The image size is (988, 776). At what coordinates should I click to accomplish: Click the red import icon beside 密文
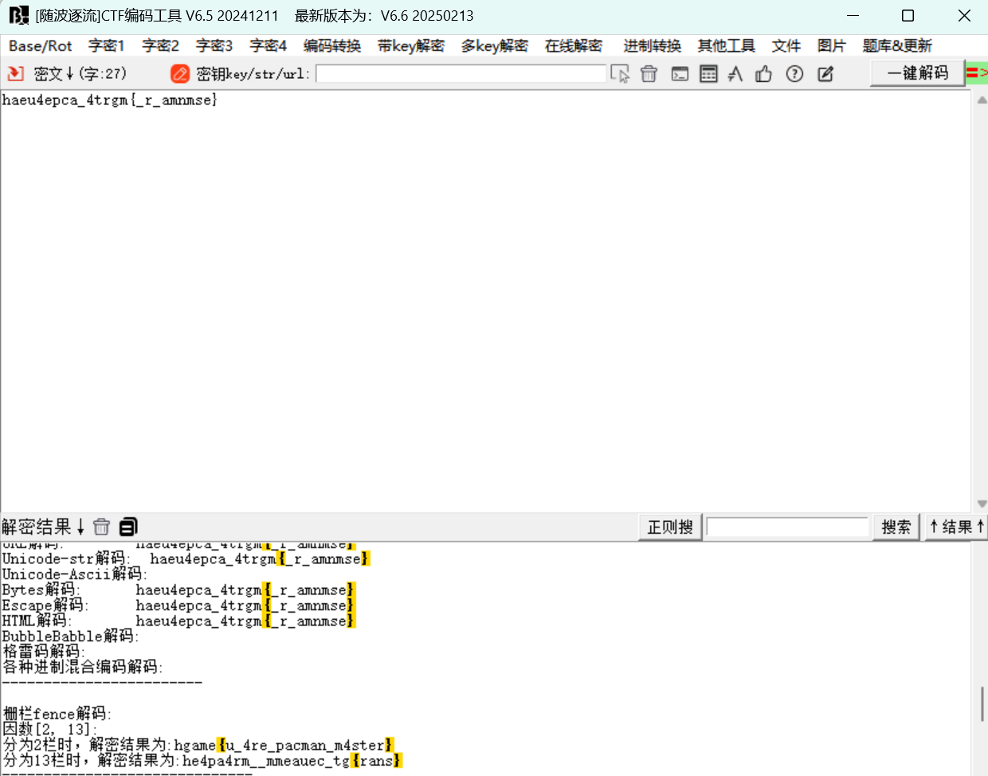click(x=15, y=74)
